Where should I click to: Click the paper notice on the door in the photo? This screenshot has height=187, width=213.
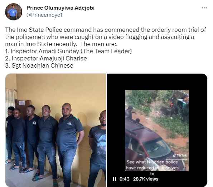pos(22,103)
